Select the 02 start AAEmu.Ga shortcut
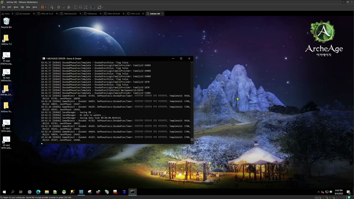354x199 pixels. 6,75
